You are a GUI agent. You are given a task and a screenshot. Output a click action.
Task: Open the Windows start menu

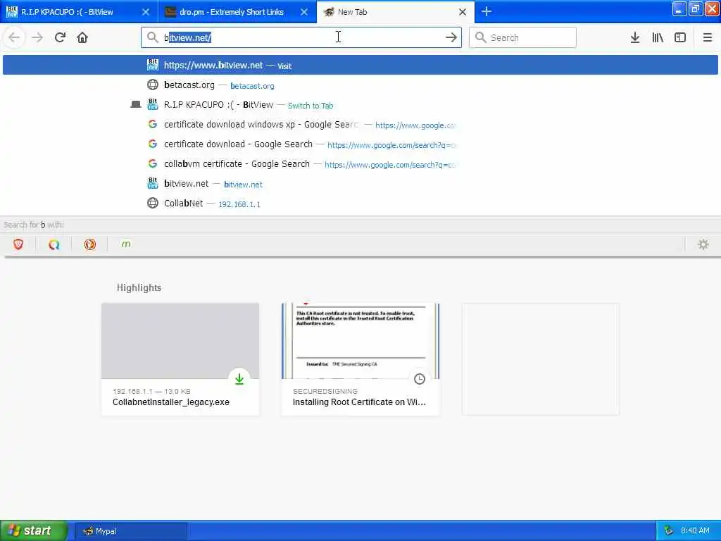coord(33,530)
